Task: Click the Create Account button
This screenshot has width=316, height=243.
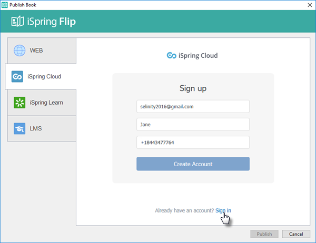Action: (x=193, y=164)
